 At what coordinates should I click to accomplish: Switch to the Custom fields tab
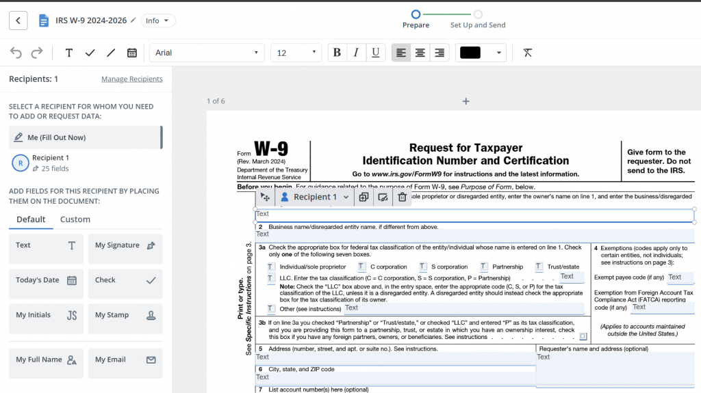click(x=75, y=219)
